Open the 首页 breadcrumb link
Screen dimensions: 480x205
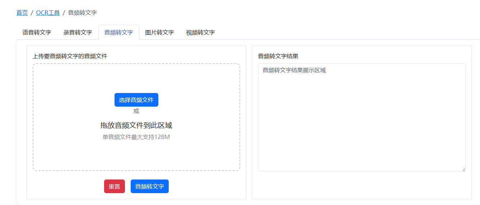(22, 13)
